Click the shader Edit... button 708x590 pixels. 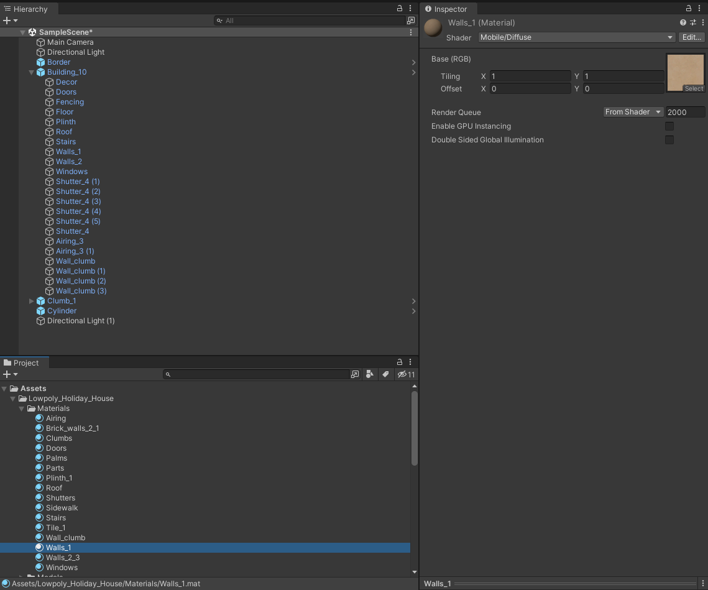[691, 37]
